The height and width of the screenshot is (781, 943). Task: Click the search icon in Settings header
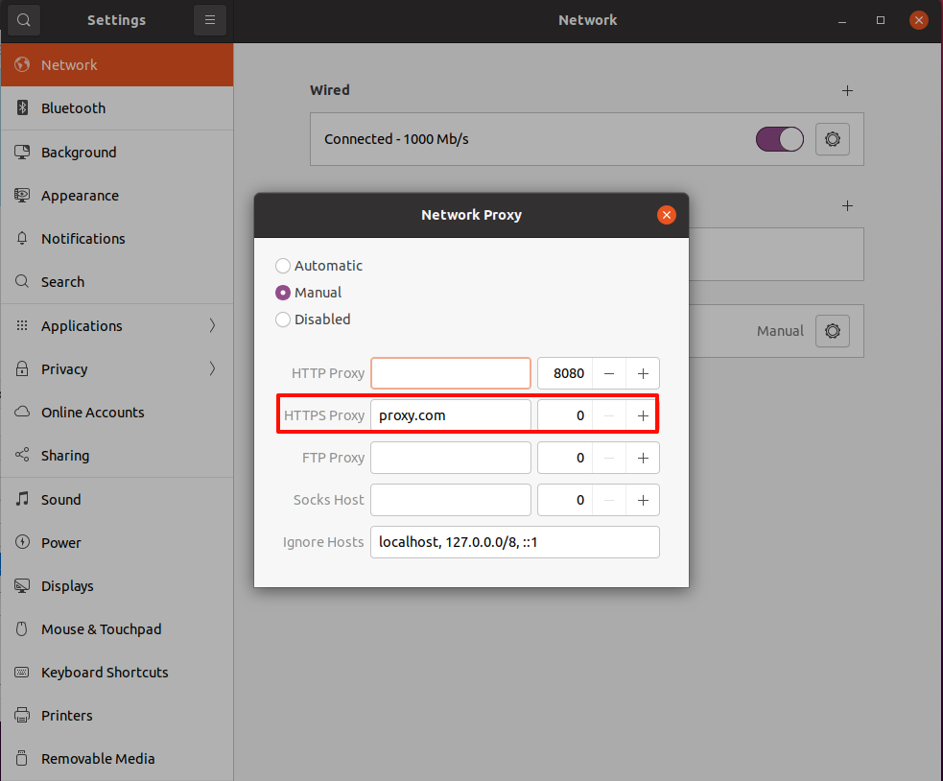point(23,20)
